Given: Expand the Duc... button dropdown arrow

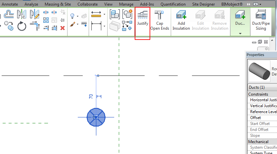Looking at the screenshot, I should point(240,33).
